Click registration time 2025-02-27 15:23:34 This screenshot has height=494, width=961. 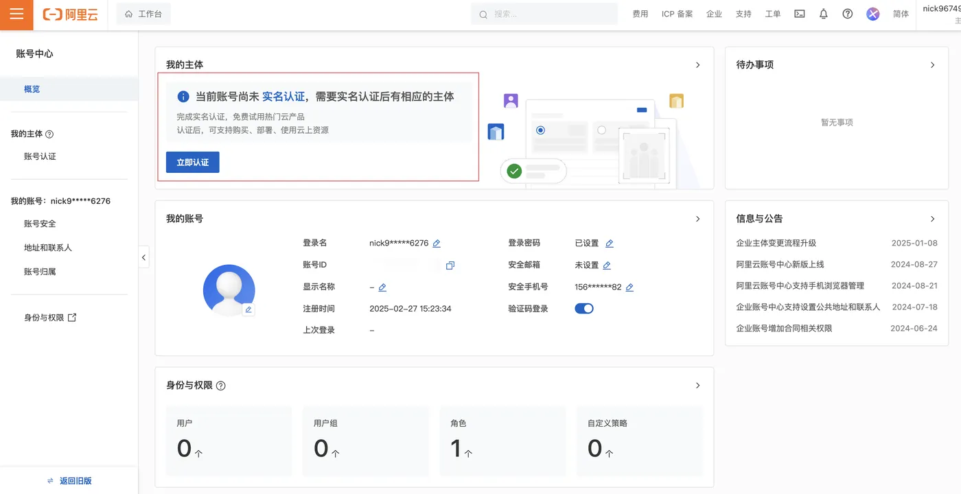pos(410,309)
